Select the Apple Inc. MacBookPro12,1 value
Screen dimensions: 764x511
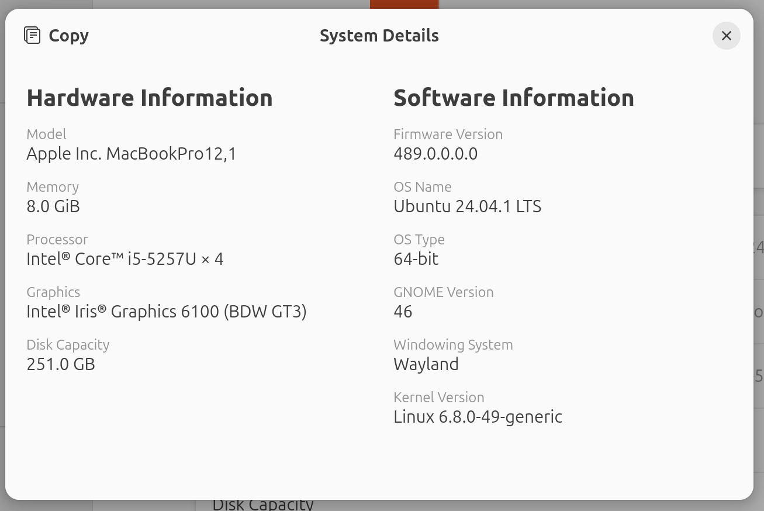pyautogui.click(x=132, y=154)
